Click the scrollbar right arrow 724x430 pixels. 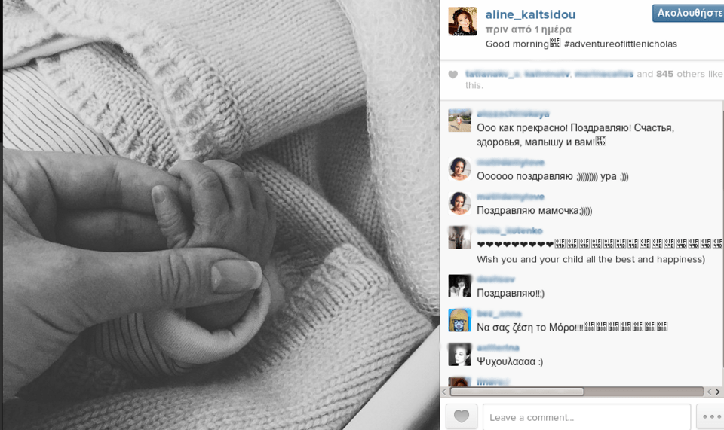tap(717, 392)
